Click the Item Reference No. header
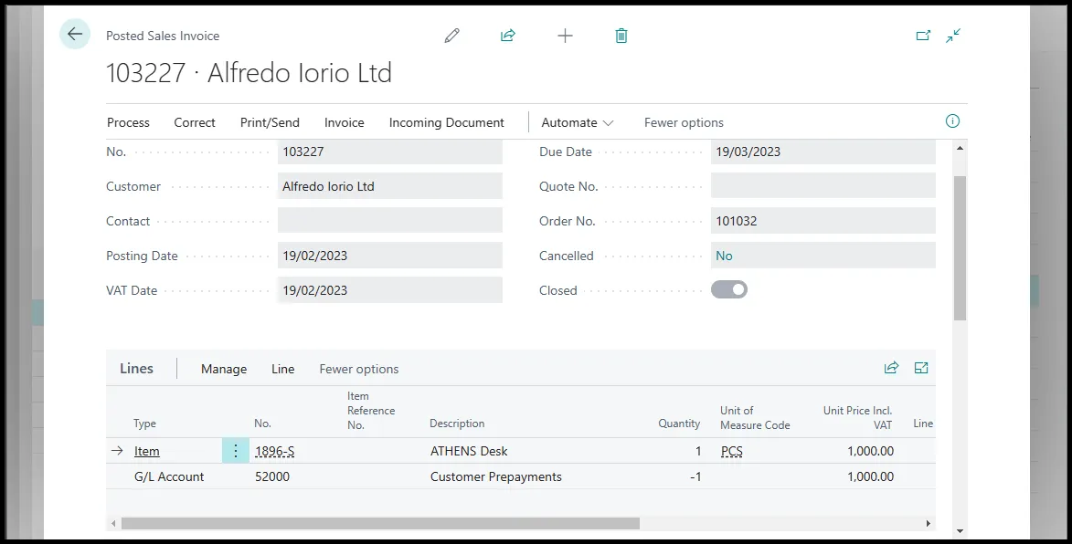1072x544 pixels. coord(371,410)
